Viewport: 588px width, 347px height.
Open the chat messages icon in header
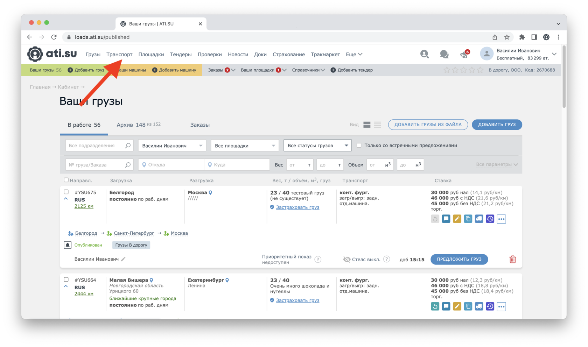(x=444, y=54)
